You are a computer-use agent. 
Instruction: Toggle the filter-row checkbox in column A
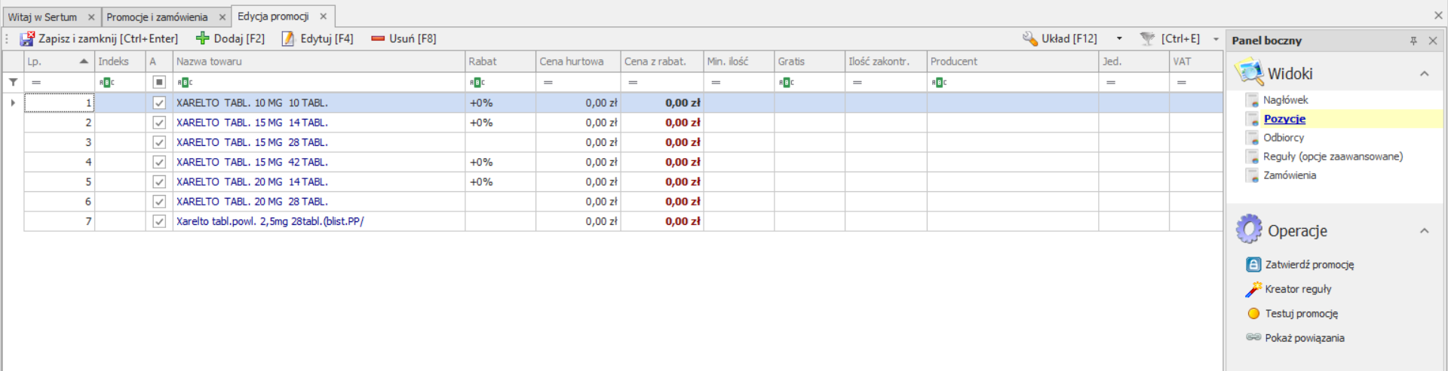point(159,82)
